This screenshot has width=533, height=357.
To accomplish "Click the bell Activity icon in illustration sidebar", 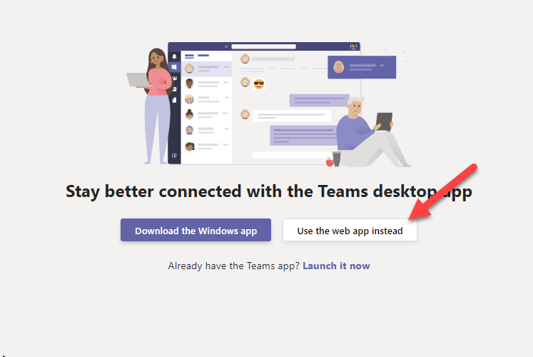I will [x=174, y=56].
